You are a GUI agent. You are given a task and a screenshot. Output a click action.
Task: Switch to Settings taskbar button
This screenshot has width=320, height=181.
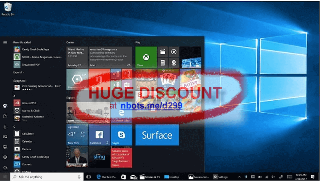[x=220, y=177]
